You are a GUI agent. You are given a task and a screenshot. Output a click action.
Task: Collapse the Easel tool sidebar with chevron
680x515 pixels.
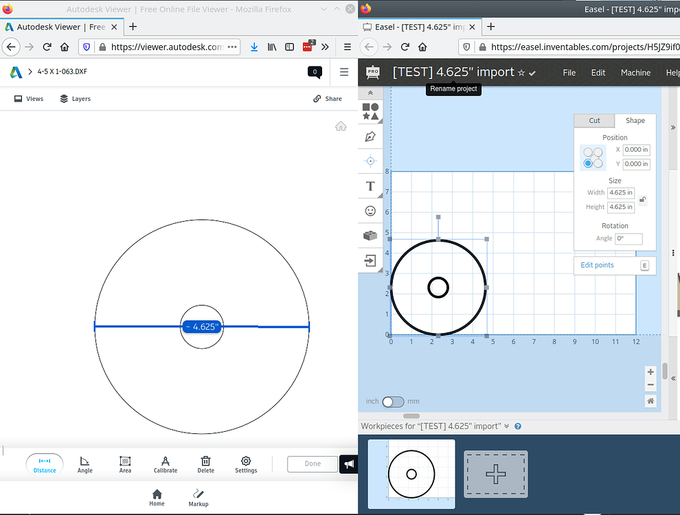click(370, 91)
